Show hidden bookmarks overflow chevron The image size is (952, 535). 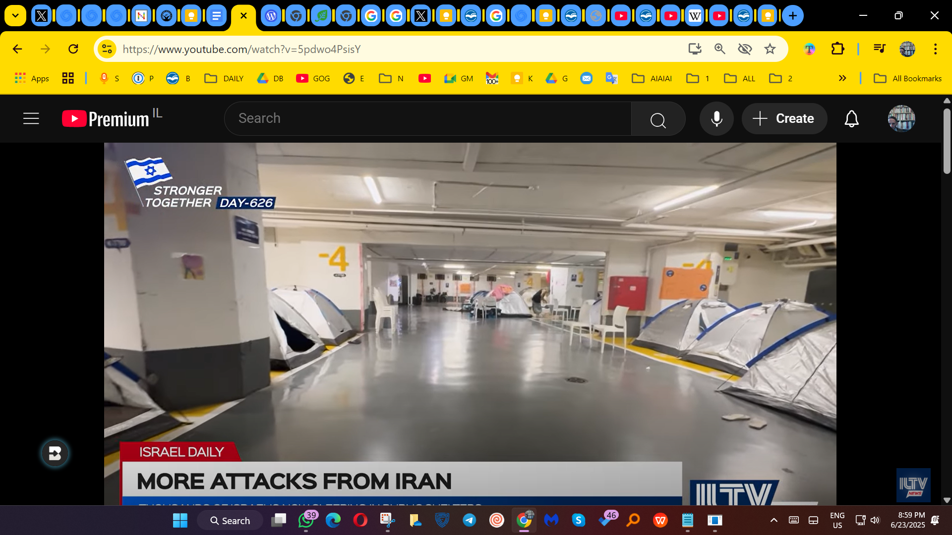tap(842, 78)
